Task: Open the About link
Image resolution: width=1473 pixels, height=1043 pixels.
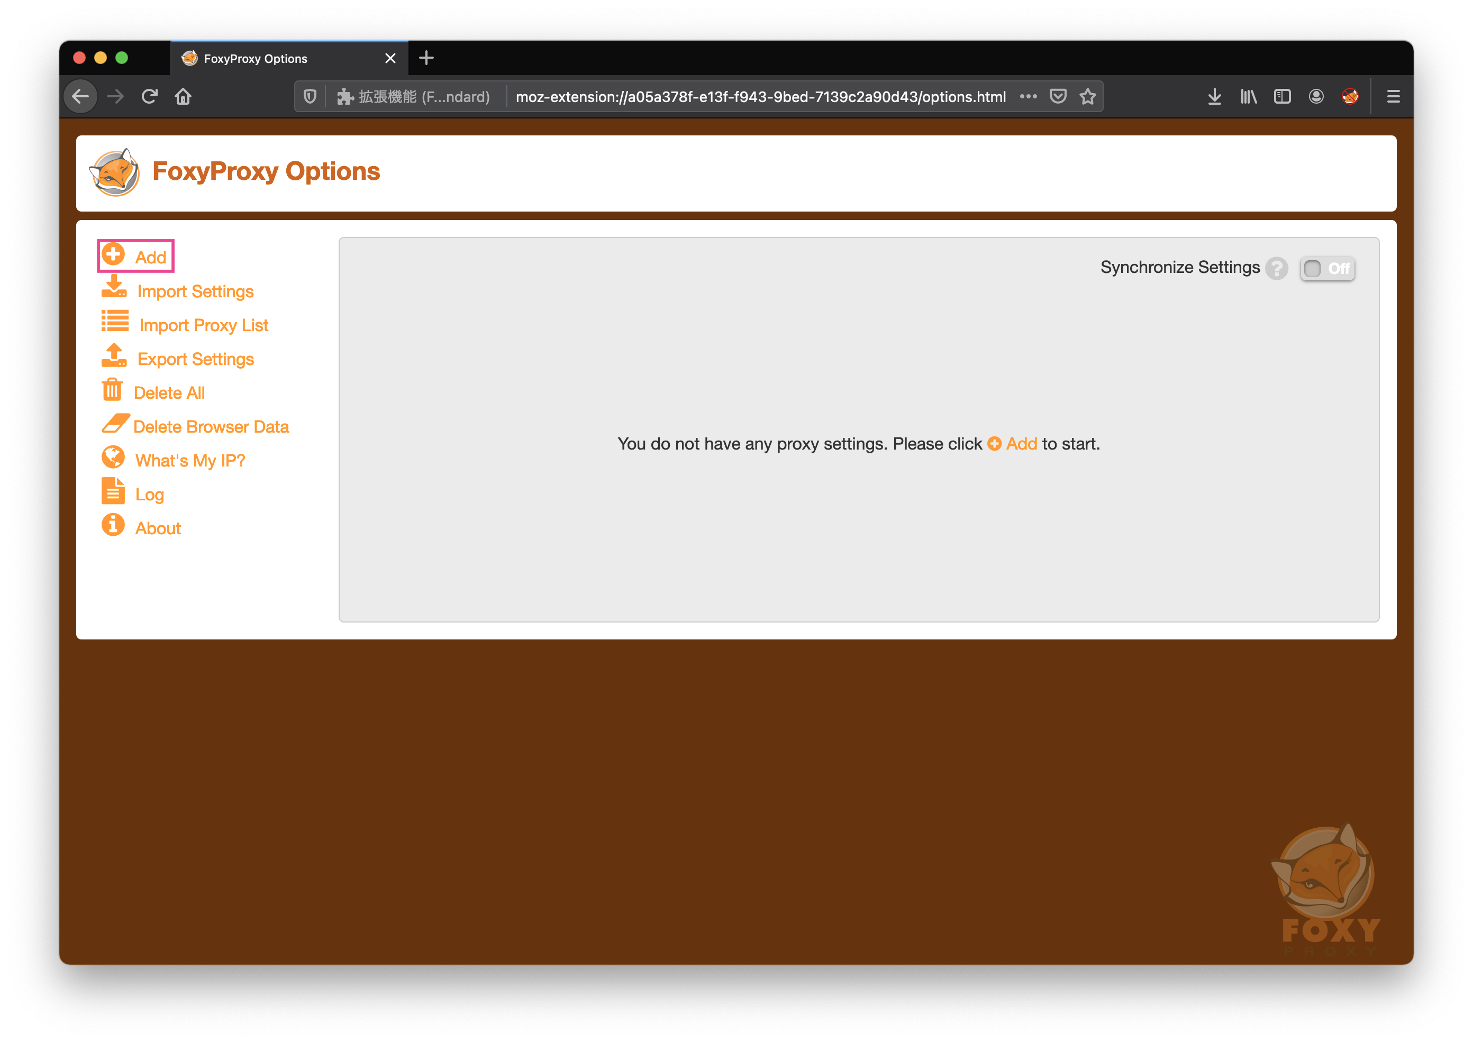Action: [158, 528]
